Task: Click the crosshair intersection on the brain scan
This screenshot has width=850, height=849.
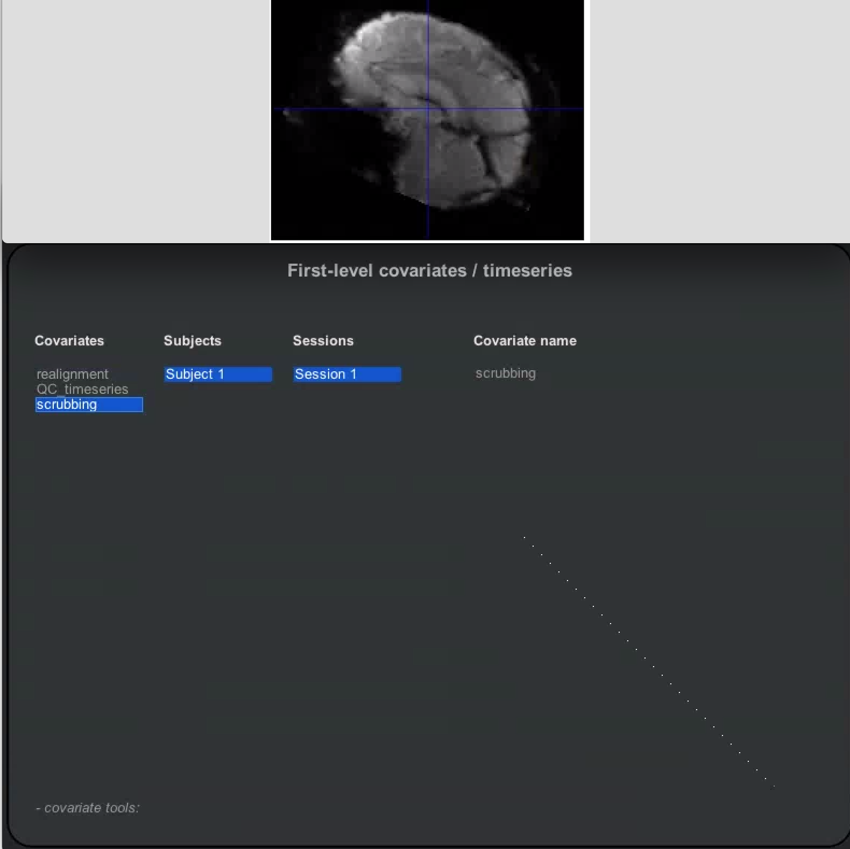Action: (x=428, y=109)
